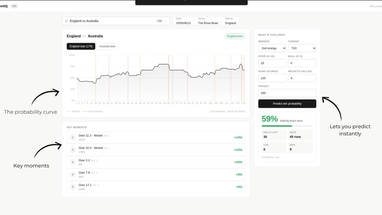Screen dimensions: 382x215
Task: Click the Over (0-19) input field
Action: point(272,63)
